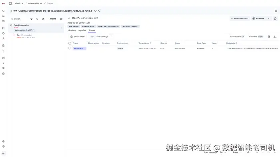
Task: Click token usage badge 92 → 90
Action: click(x=130, y=26)
